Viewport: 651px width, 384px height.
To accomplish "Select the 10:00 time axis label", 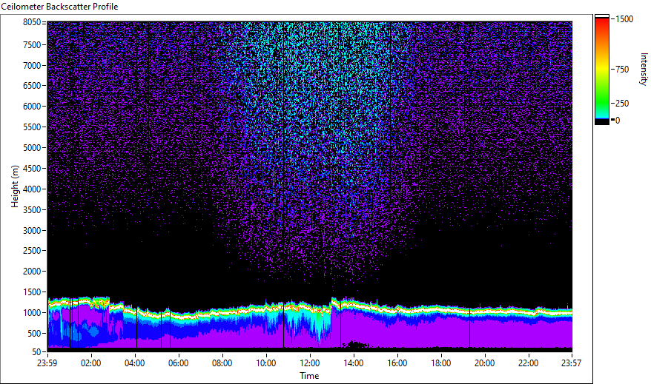I will click(265, 363).
